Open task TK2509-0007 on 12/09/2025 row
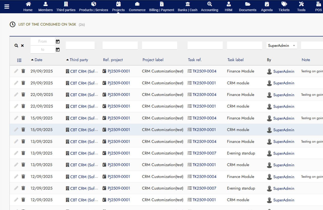Image resolution: width=323 pixels, height=210 pixels. (x=204, y=188)
